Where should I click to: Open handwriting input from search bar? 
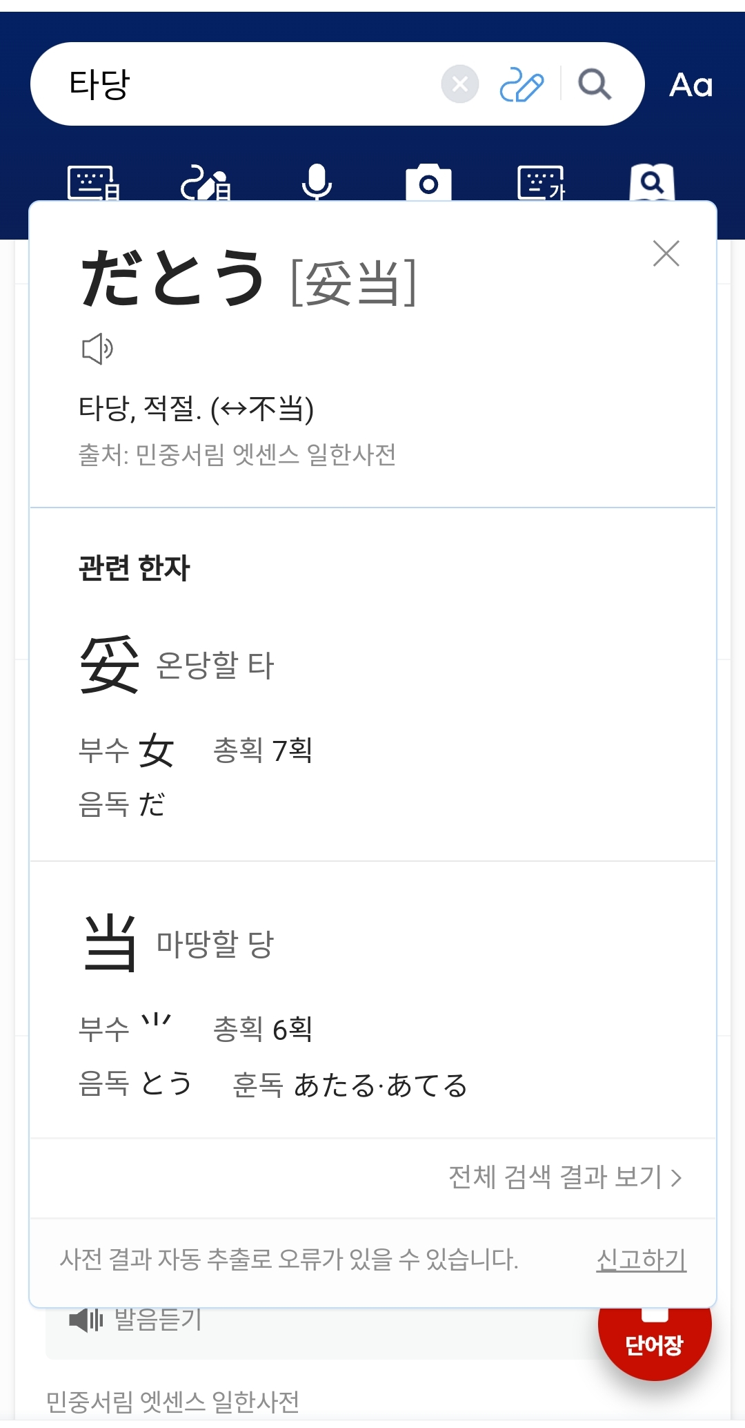pyautogui.click(x=521, y=85)
